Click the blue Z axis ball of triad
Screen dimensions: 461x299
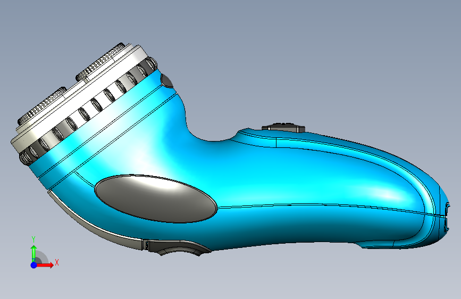point(33,265)
